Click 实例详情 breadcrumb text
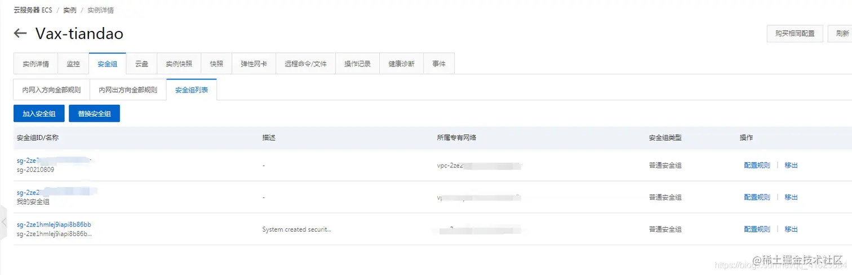 click(x=100, y=10)
